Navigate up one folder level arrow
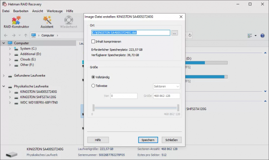The image size is (269, 160). [x=25, y=35]
